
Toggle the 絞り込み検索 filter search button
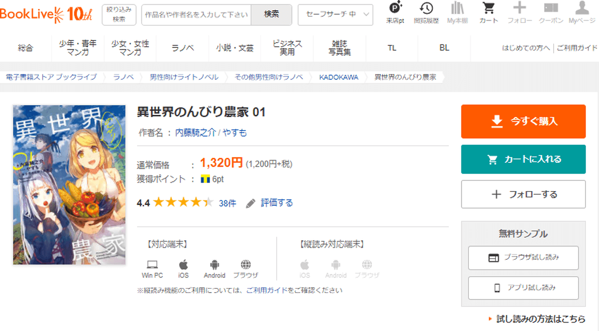(119, 15)
